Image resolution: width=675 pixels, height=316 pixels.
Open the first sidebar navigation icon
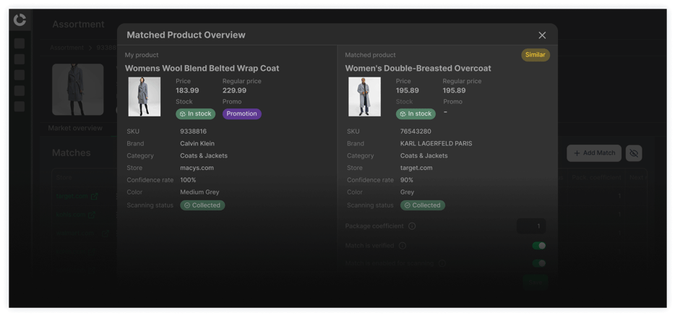click(20, 43)
